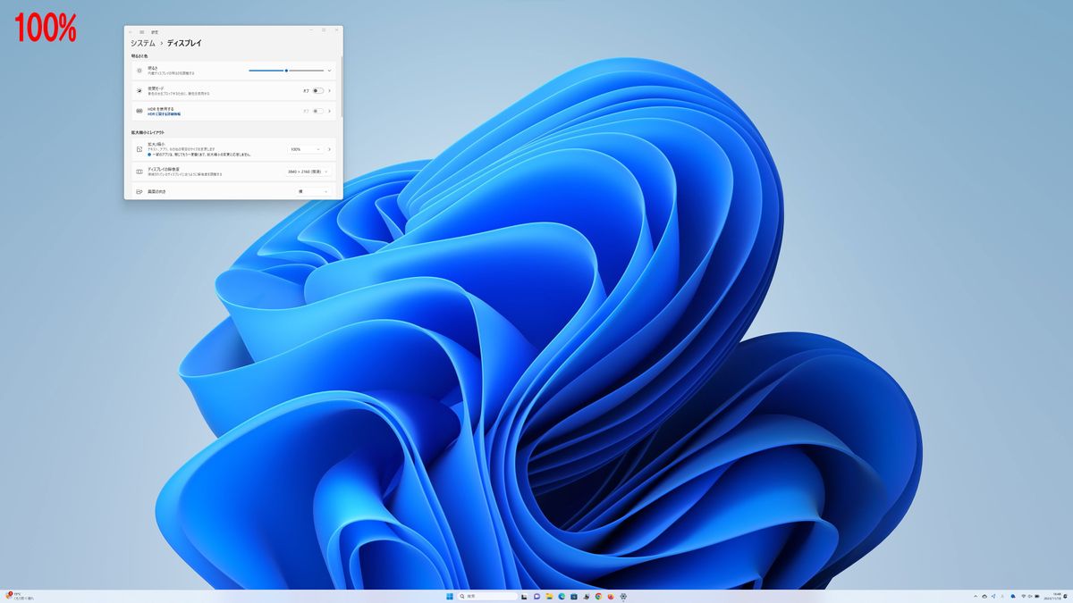Click the brightness sun icon
Image resolution: width=1073 pixels, height=603 pixels.
point(139,70)
